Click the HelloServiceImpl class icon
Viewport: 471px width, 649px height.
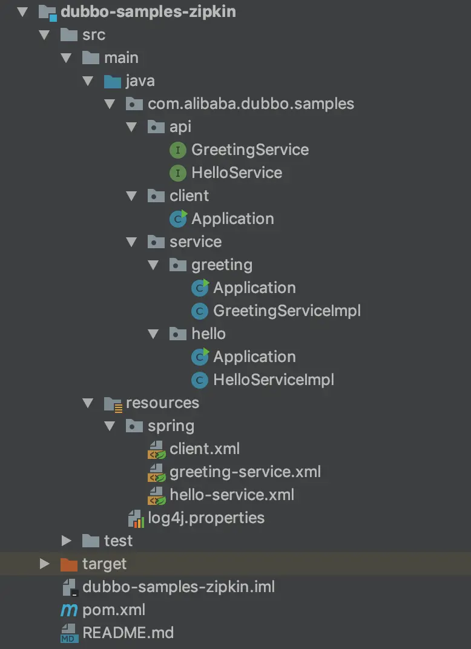point(199,380)
